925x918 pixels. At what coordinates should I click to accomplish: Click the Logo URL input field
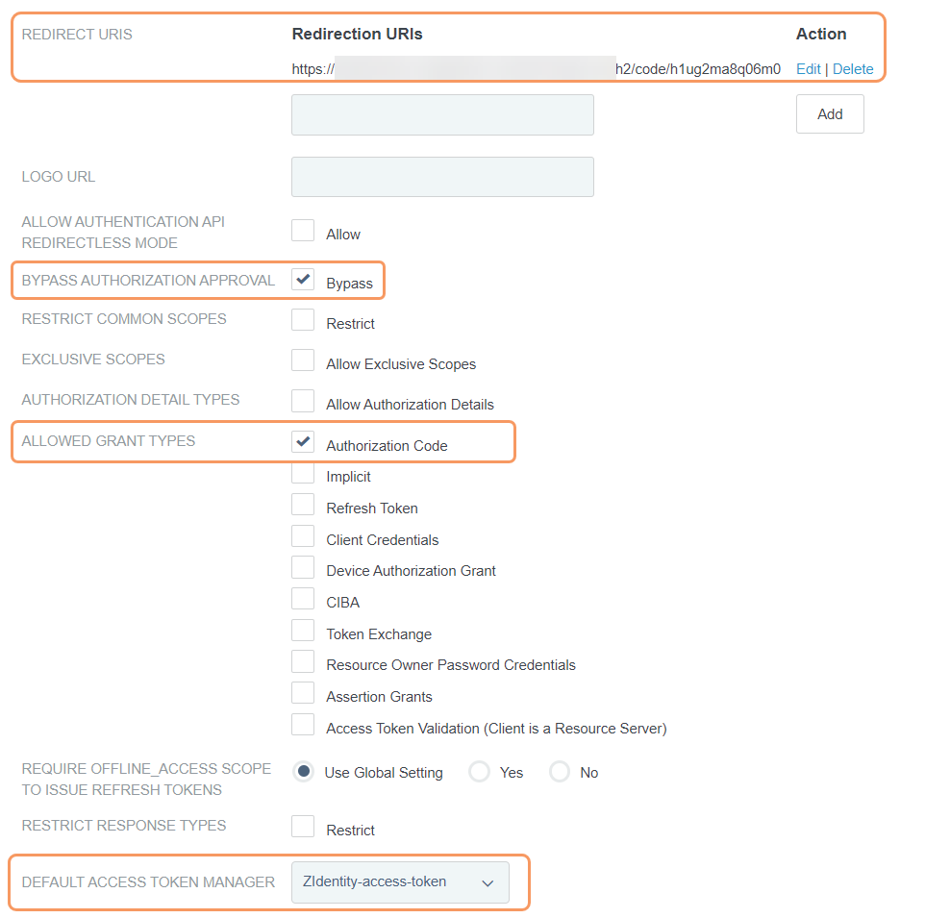[441, 176]
